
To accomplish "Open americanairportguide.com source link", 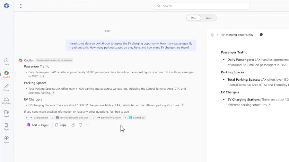I will pos(70,117).
